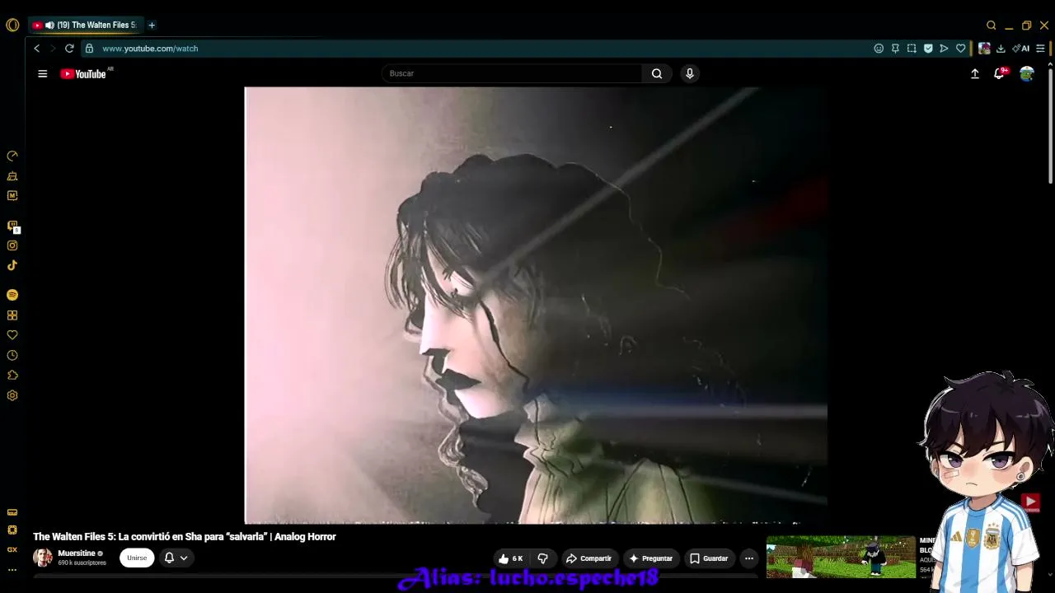This screenshot has height=593, width=1055.
Task: Select The Walten Files browser tab
Action: point(85,26)
